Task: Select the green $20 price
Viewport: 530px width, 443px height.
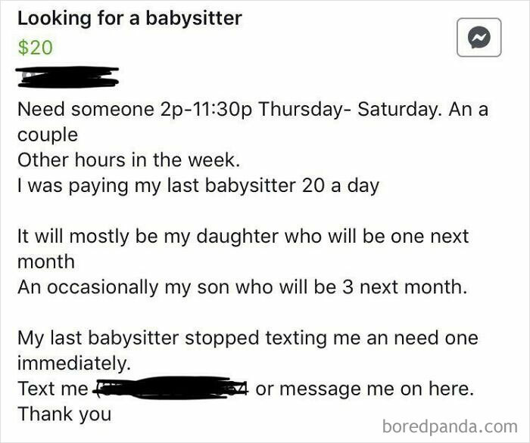Action: [35, 47]
